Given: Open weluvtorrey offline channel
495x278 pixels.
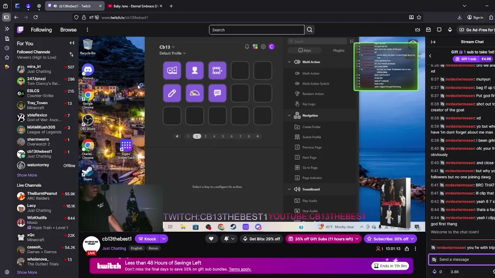Looking at the screenshot, I should tap(46, 165).
